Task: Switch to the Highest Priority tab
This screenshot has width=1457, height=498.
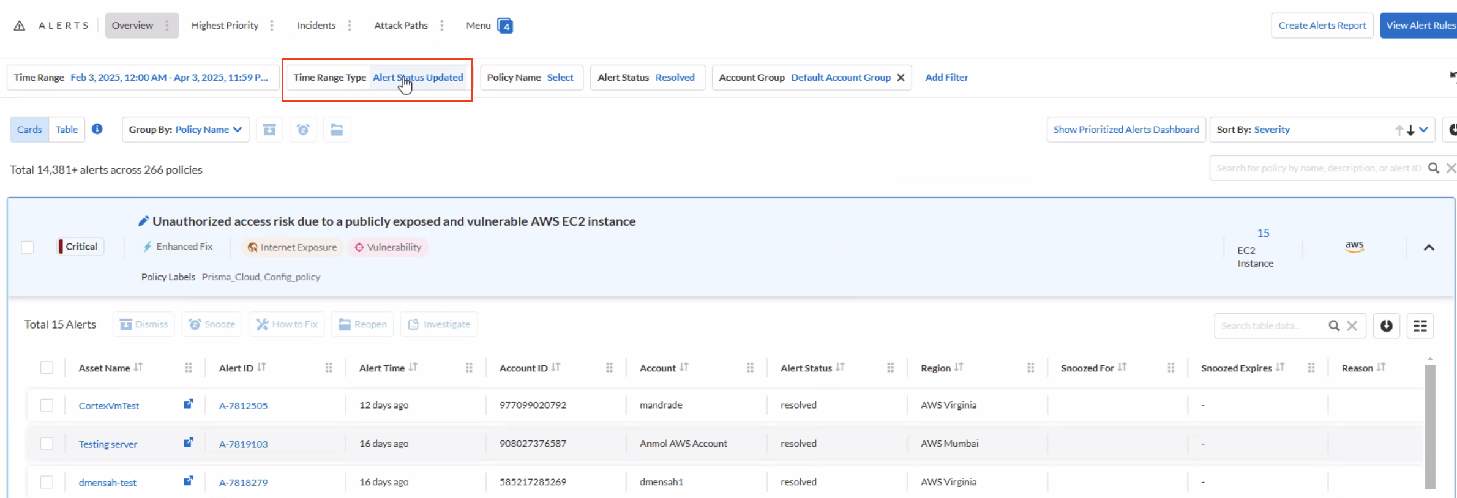Action: [x=225, y=26]
